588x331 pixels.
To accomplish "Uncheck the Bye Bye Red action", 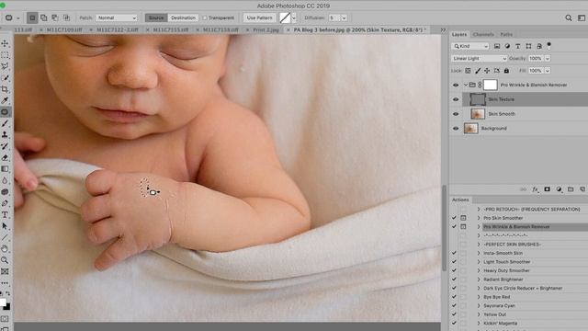I will click(454, 297).
